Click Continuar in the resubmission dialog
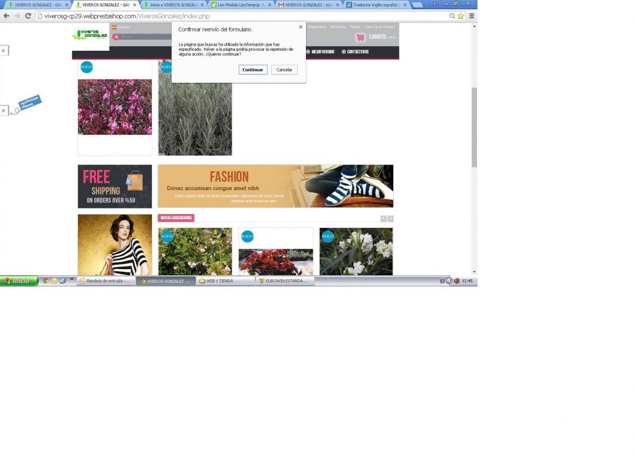635x461 pixels. (253, 70)
